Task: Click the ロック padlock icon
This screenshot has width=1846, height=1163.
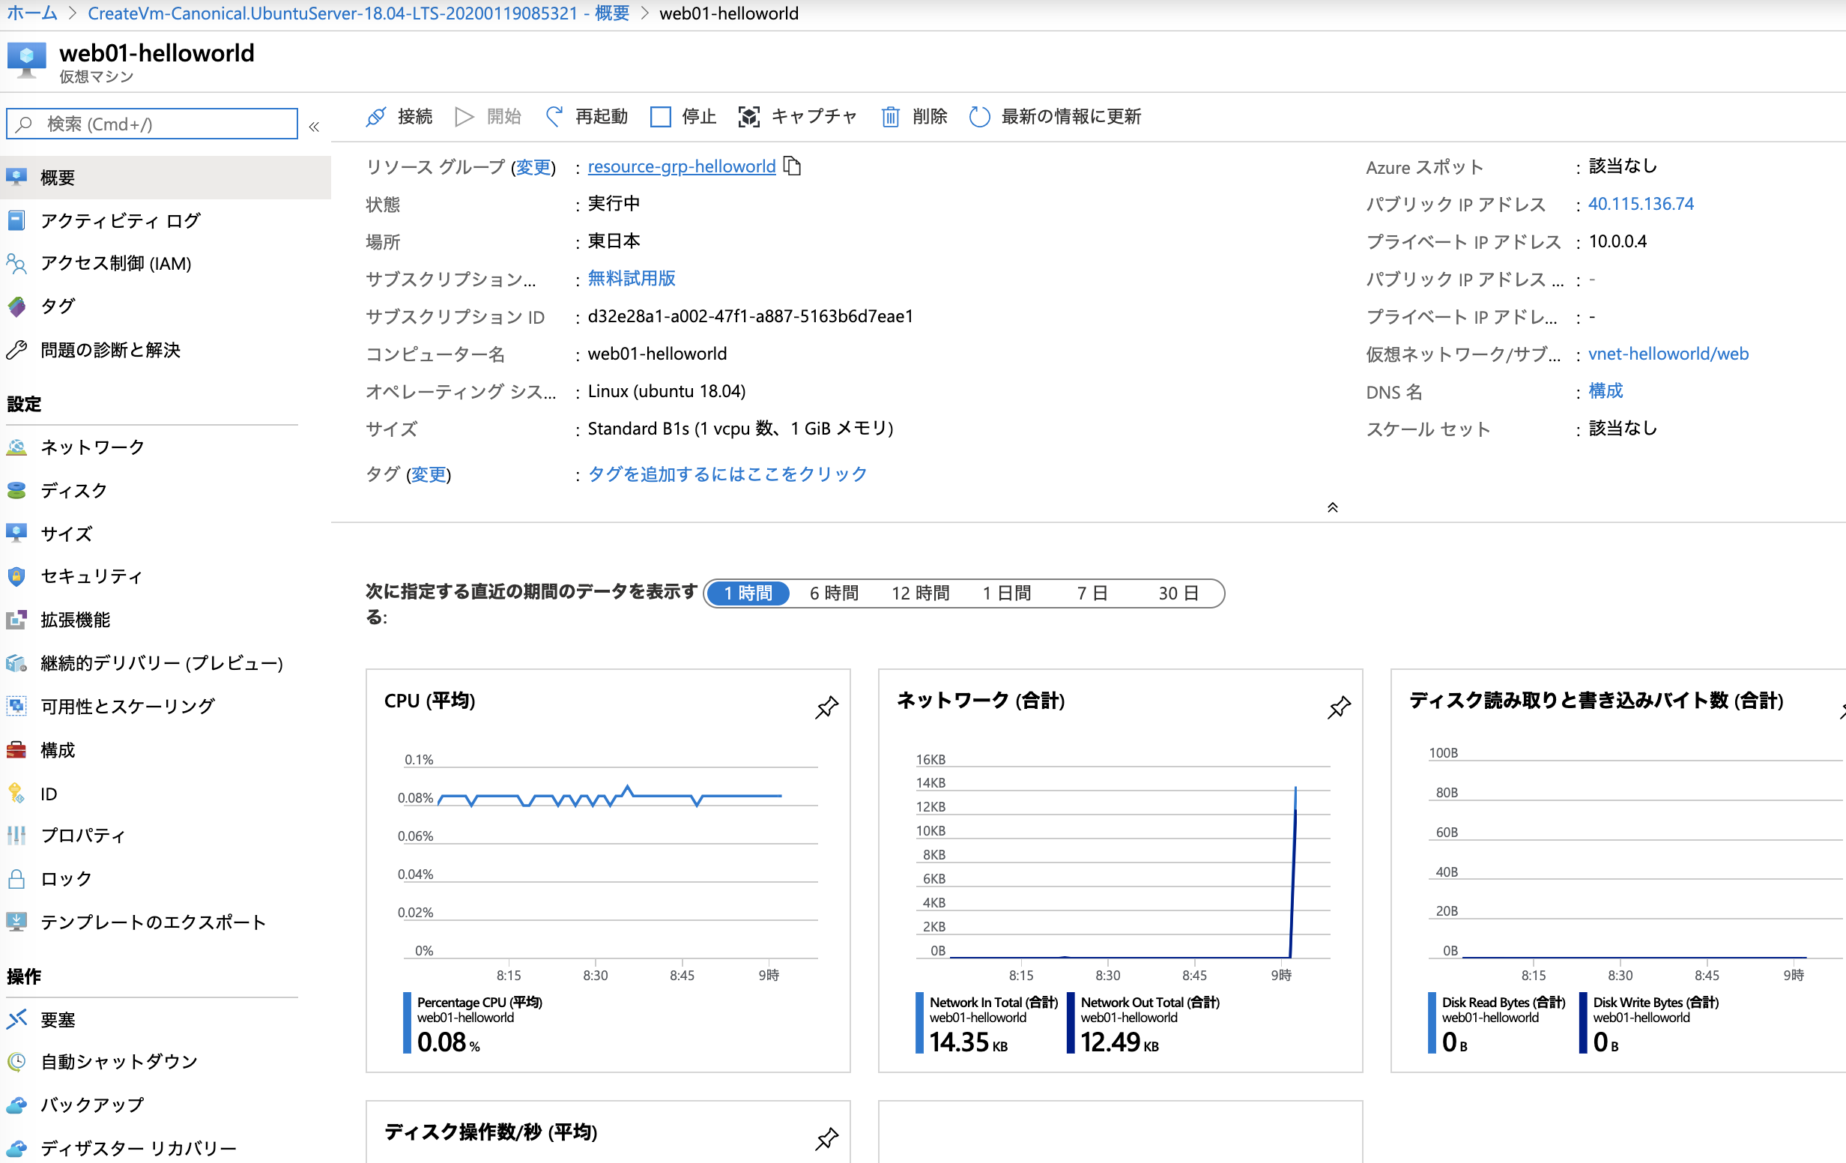Action: coord(16,878)
